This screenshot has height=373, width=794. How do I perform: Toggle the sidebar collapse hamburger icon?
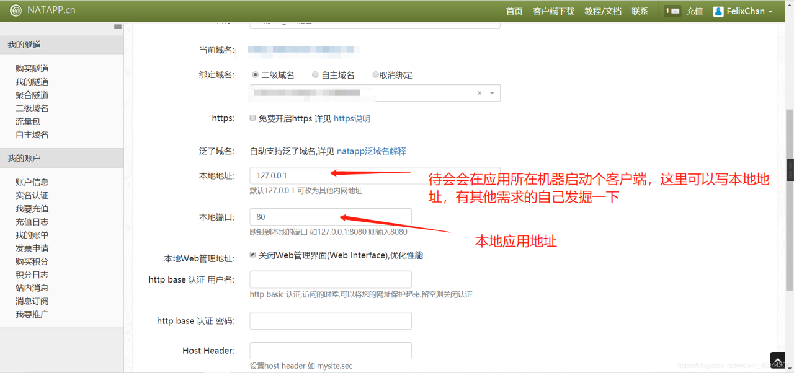(x=118, y=26)
